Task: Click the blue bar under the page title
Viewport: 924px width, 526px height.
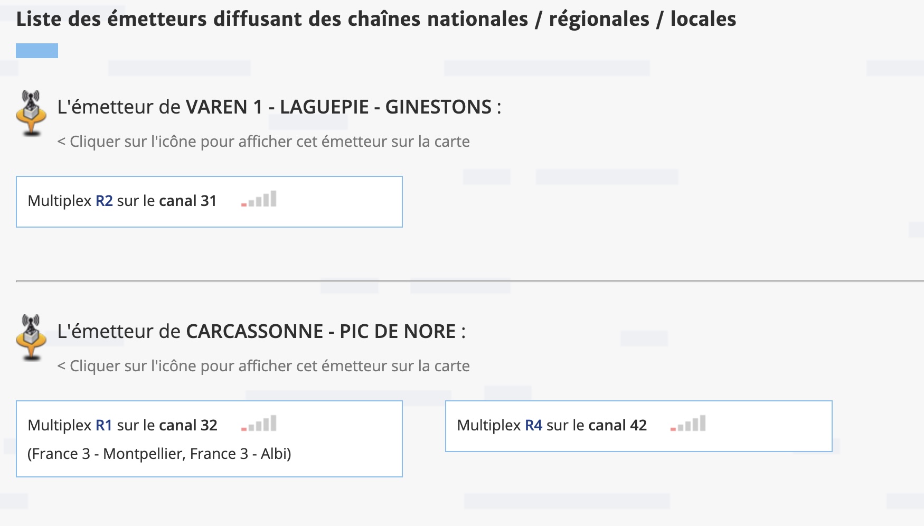Action: tap(37, 51)
